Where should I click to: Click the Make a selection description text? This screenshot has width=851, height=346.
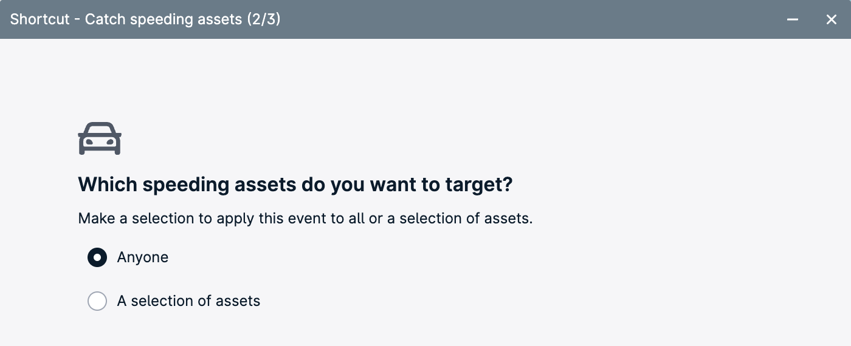pos(305,219)
